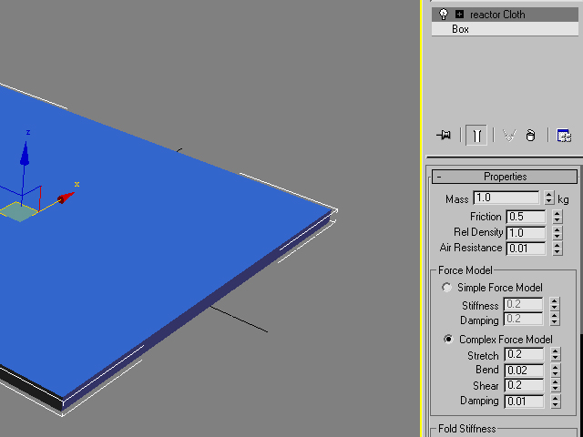Image resolution: width=583 pixels, height=437 pixels.
Task: Select the Box entry in modifier stack
Action: point(460,29)
